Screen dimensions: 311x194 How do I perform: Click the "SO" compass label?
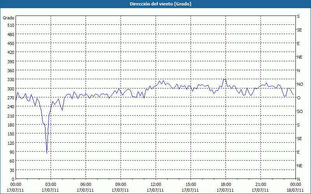[x=300, y=111]
